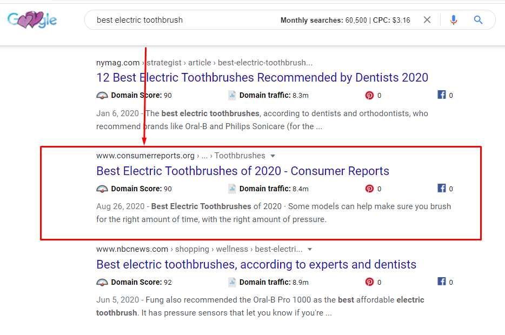505x335 pixels.
Task: Click the Domain traffic icon on the Consumer Reports result
Action: 231,189
